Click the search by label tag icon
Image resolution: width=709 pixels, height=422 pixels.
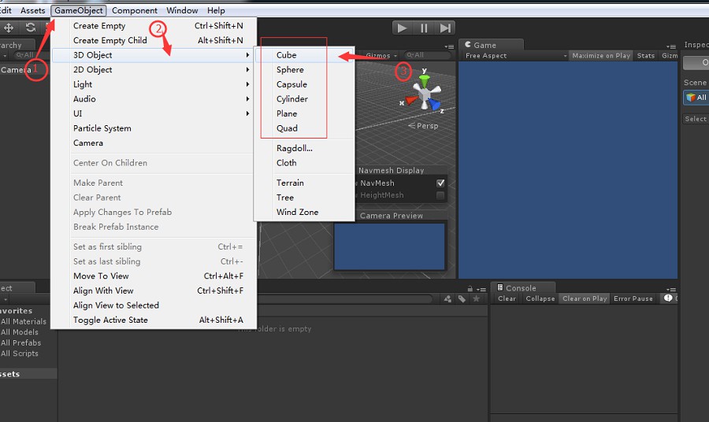pyautogui.click(x=462, y=298)
